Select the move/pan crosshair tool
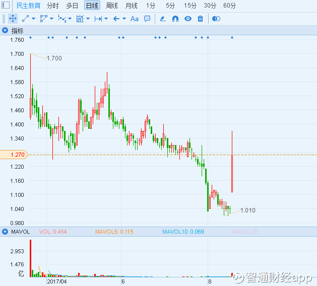 13,19
